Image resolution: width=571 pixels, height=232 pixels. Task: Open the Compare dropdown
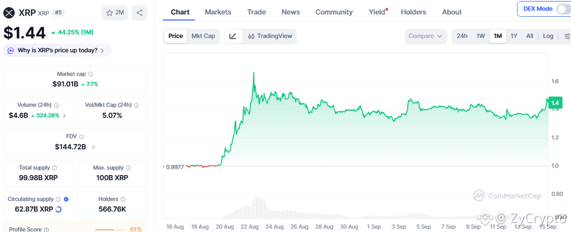[x=425, y=36]
